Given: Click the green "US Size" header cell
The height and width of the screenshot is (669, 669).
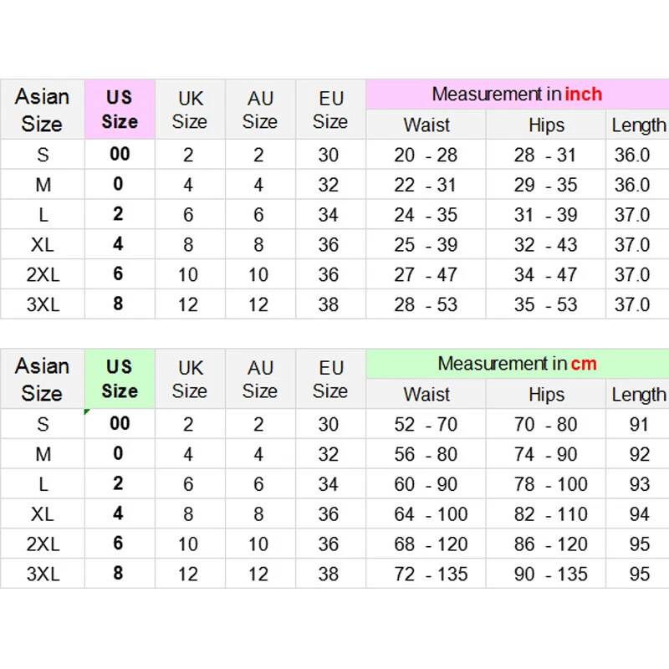Looking at the screenshot, I should (120, 379).
